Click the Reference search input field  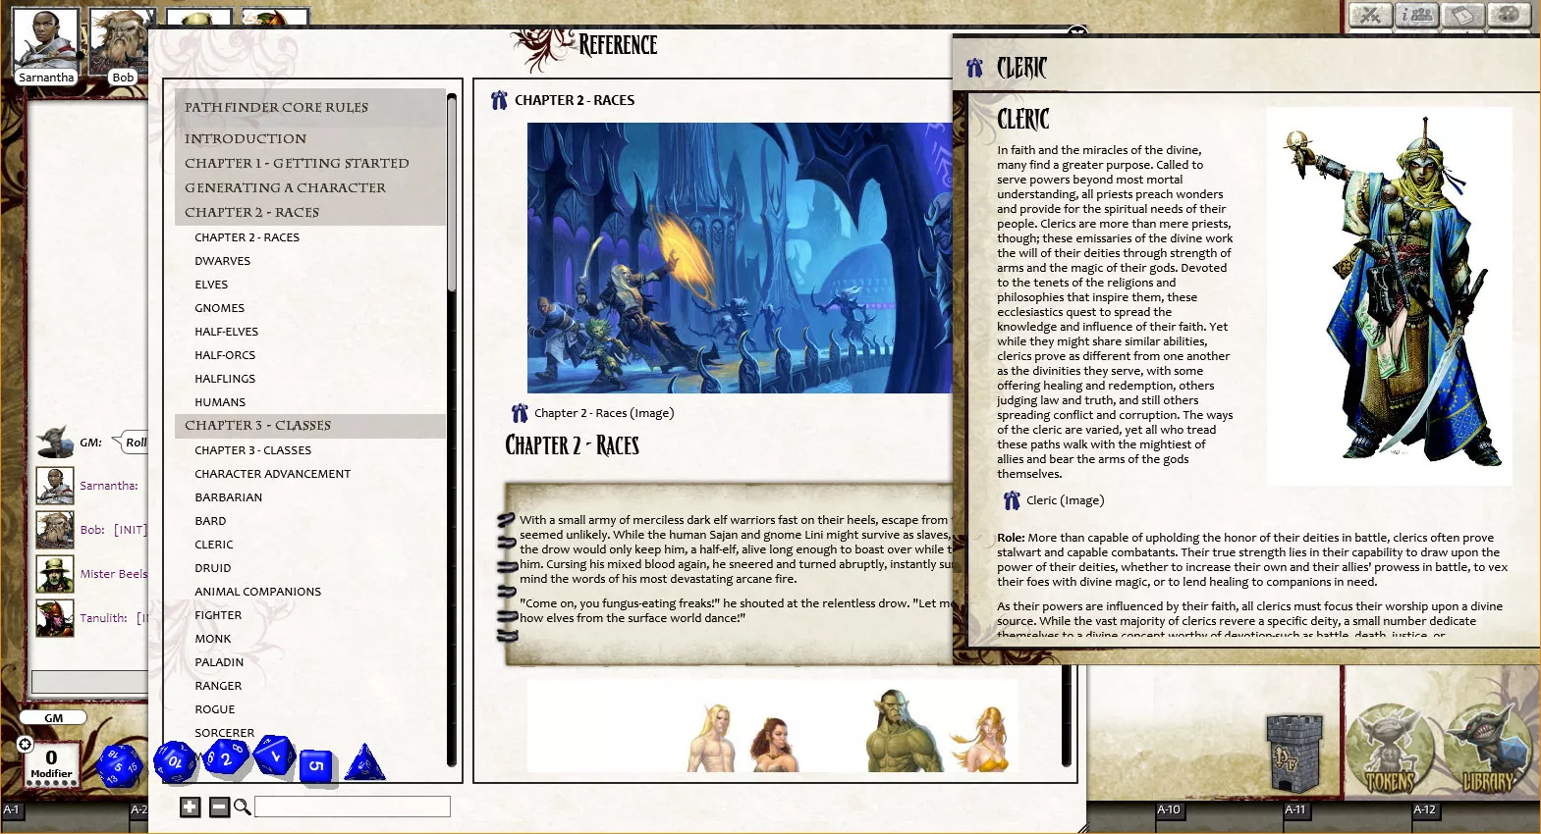point(353,807)
